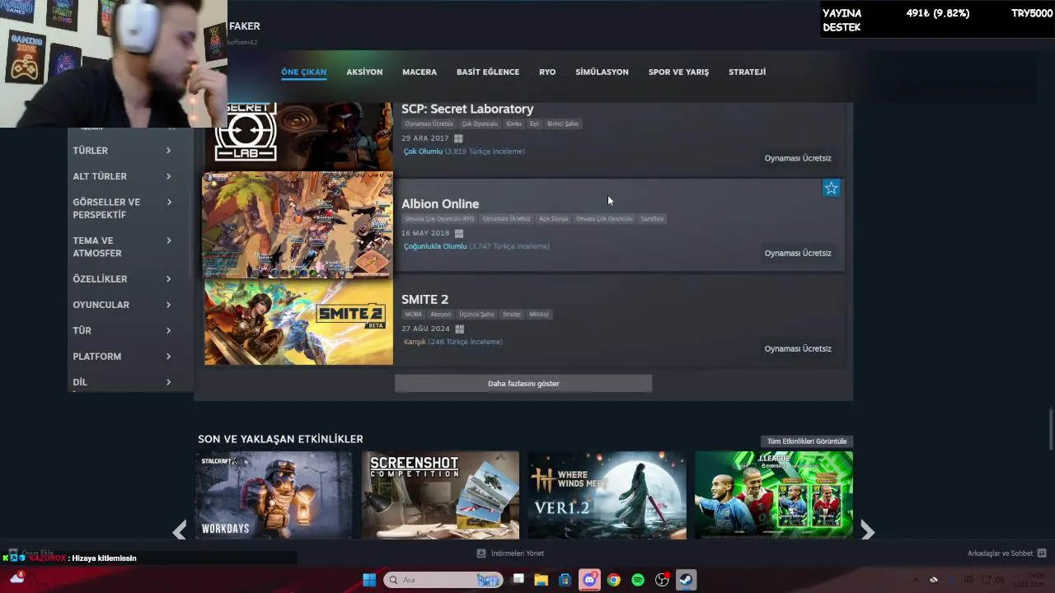The height and width of the screenshot is (593, 1055).
Task: Open Discord from the taskbar
Action: tap(589, 580)
